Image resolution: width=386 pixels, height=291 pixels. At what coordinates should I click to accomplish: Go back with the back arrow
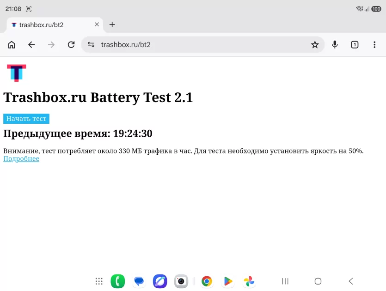(x=31, y=45)
